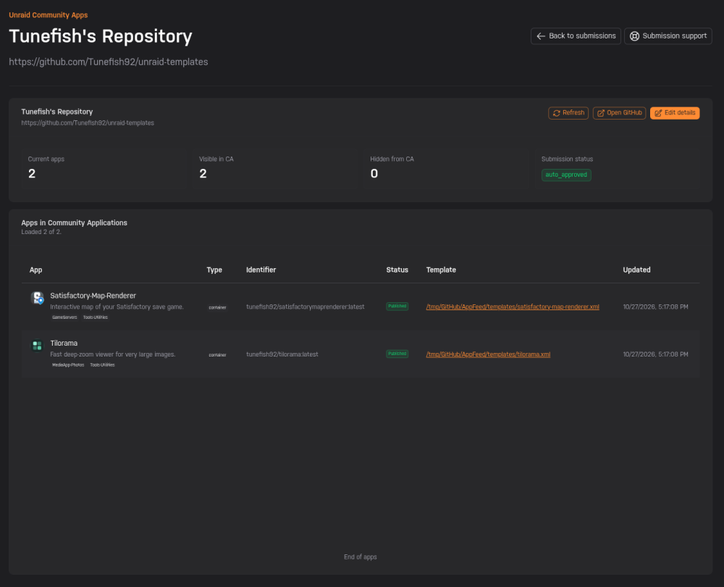Screen dimensions: 724x587
Task: Click the 'Loaded 2 of 2.' text
Action: pyautogui.click(x=41, y=232)
